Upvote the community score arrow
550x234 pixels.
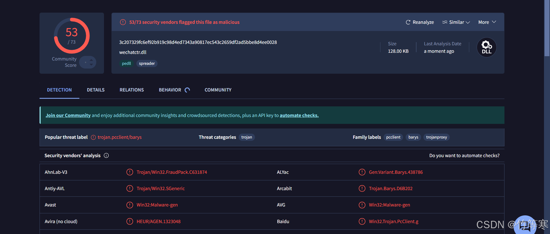tap(91, 60)
